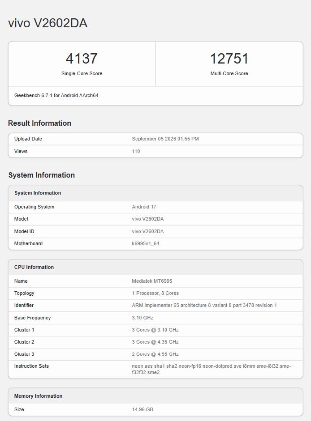Viewport: 311px width, 421px height.
Task: Click the Base Frequency 3.10 GHz value
Action: [x=143, y=318]
